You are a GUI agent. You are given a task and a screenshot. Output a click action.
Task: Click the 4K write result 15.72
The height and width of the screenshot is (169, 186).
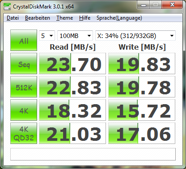point(142,110)
